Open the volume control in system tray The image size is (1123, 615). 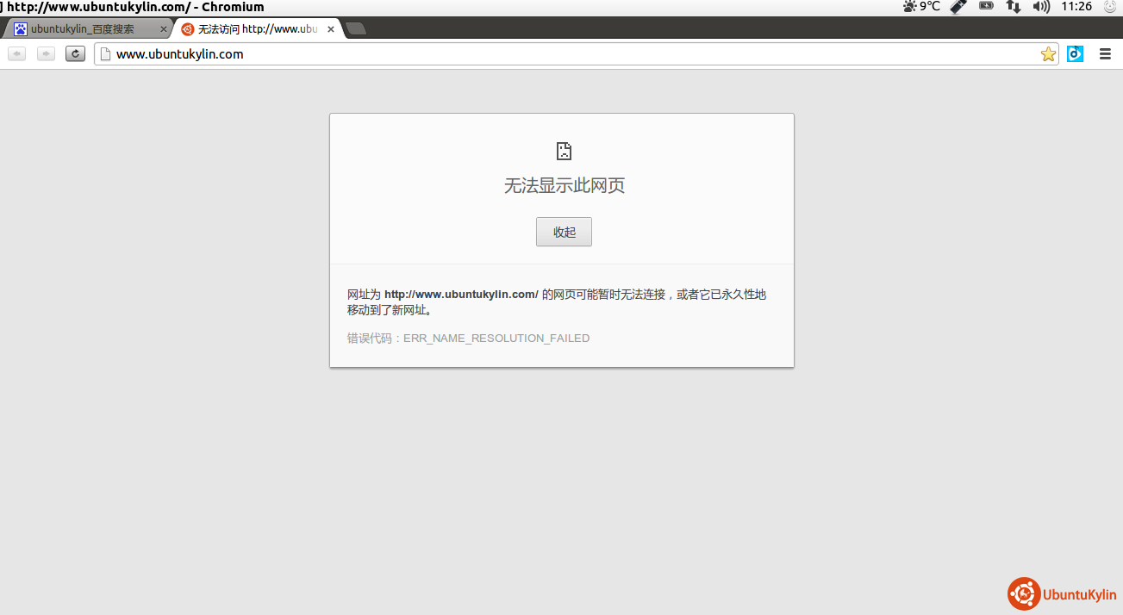point(1041,7)
